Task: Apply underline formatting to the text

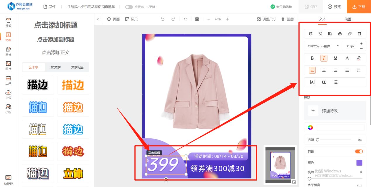Action: click(x=335, y=58)
